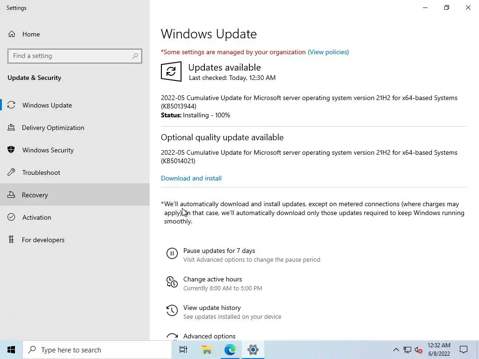The width and height of the screenshot is (479, 359).
Task: Click the Windows Security shield icon
Action: click(x=11, y=150)
